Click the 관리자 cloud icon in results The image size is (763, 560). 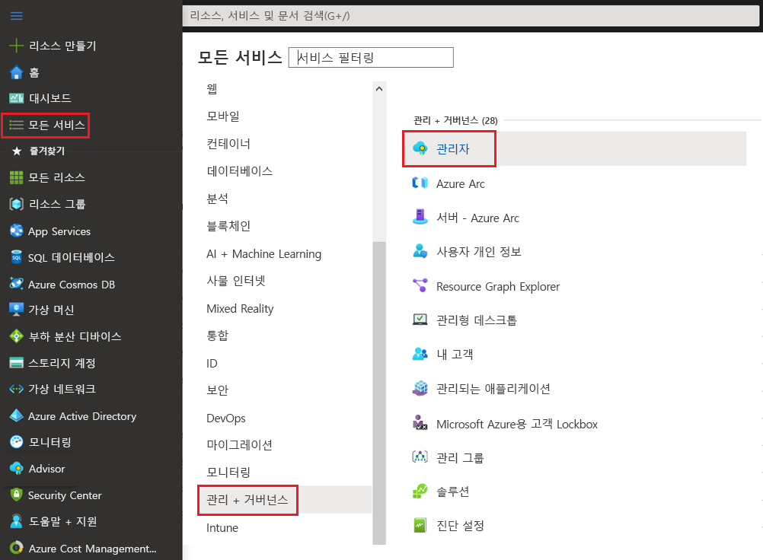tap(420, 148)
